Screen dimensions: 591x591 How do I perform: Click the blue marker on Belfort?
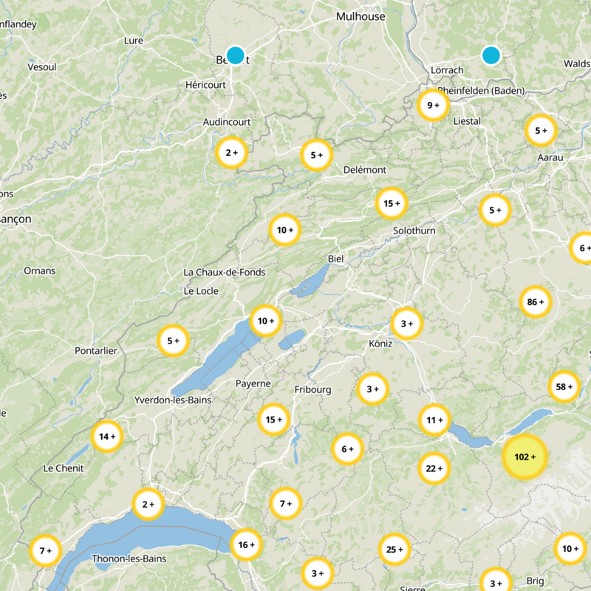[236, 55]
